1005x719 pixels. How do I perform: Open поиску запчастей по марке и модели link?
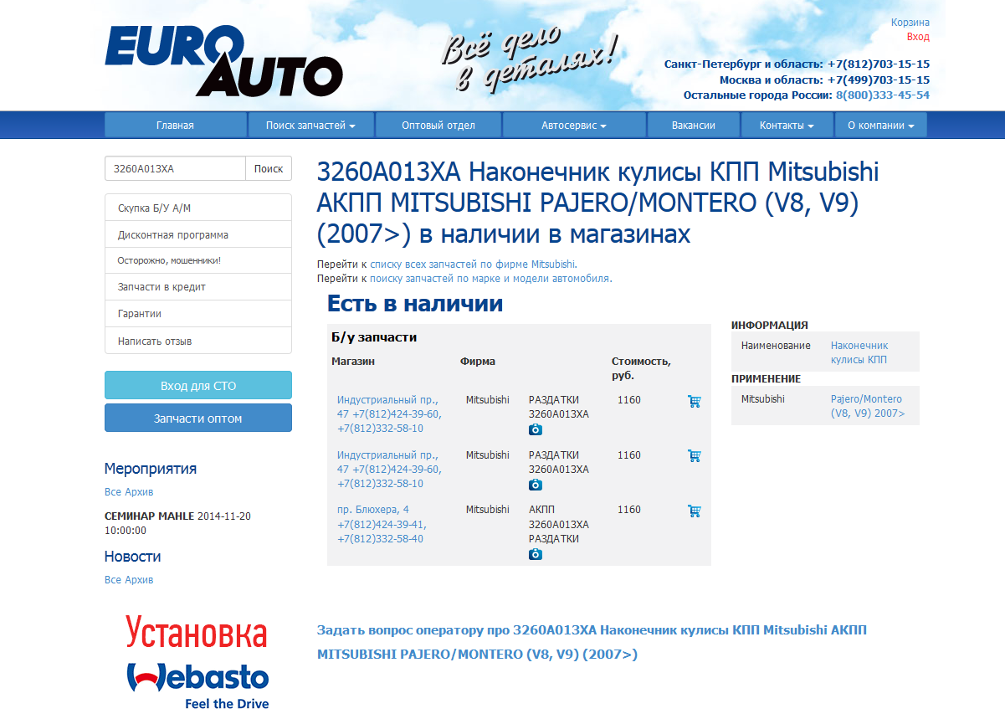(490, 279)
